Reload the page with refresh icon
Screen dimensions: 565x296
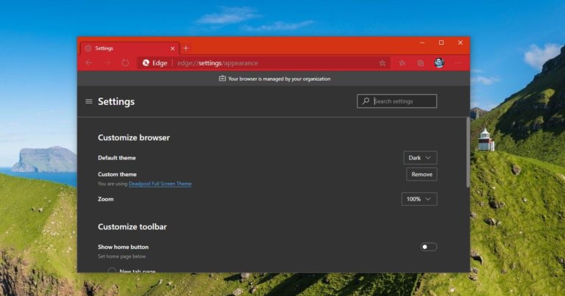[x=125, y=63]
